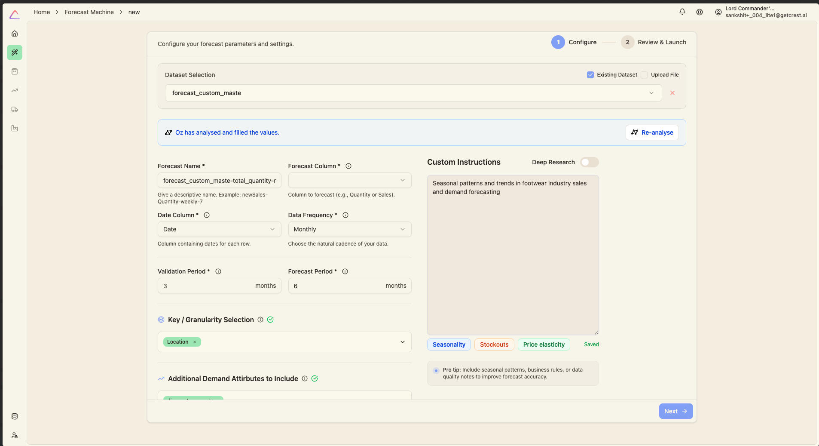819x446 pixels.
Task: Add the Seasonality instruction chip
Action: click(449, 344)
